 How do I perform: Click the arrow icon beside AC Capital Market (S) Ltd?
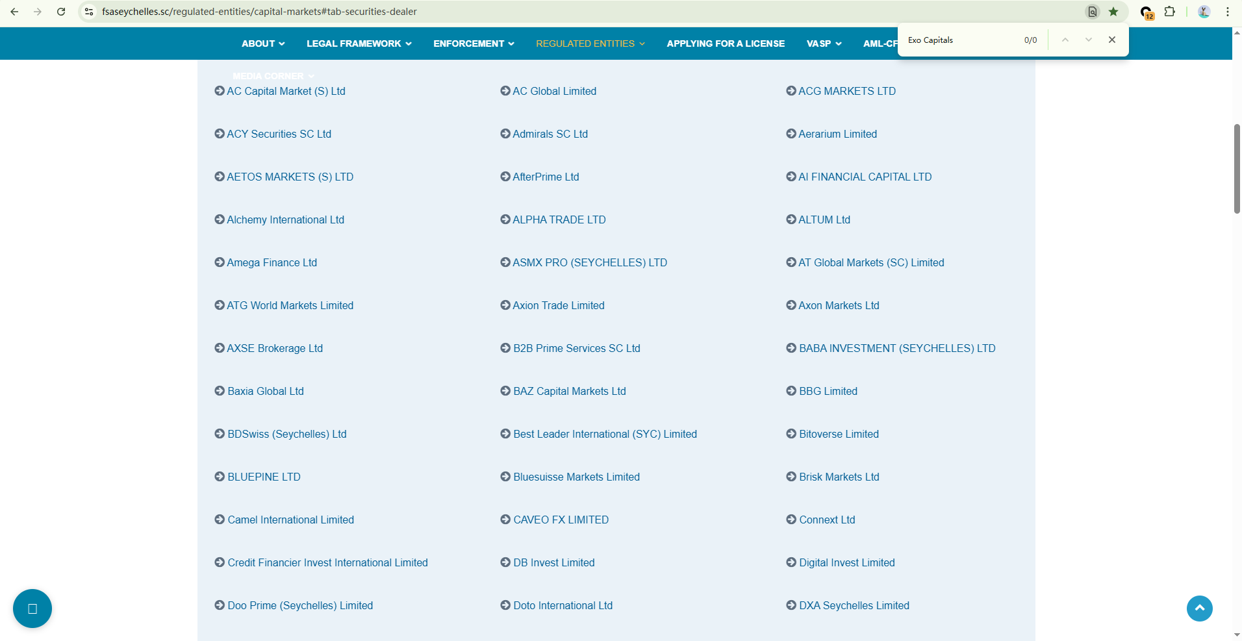220,91
